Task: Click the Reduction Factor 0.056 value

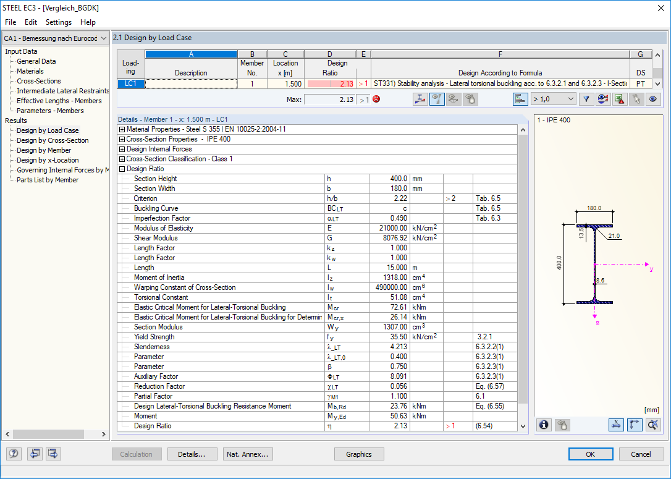Action: [x=389, y=386]
